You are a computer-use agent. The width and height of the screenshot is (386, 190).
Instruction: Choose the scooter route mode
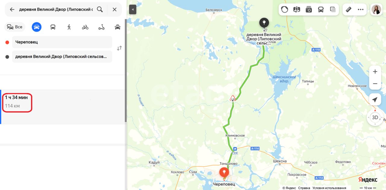pos(101,27)
